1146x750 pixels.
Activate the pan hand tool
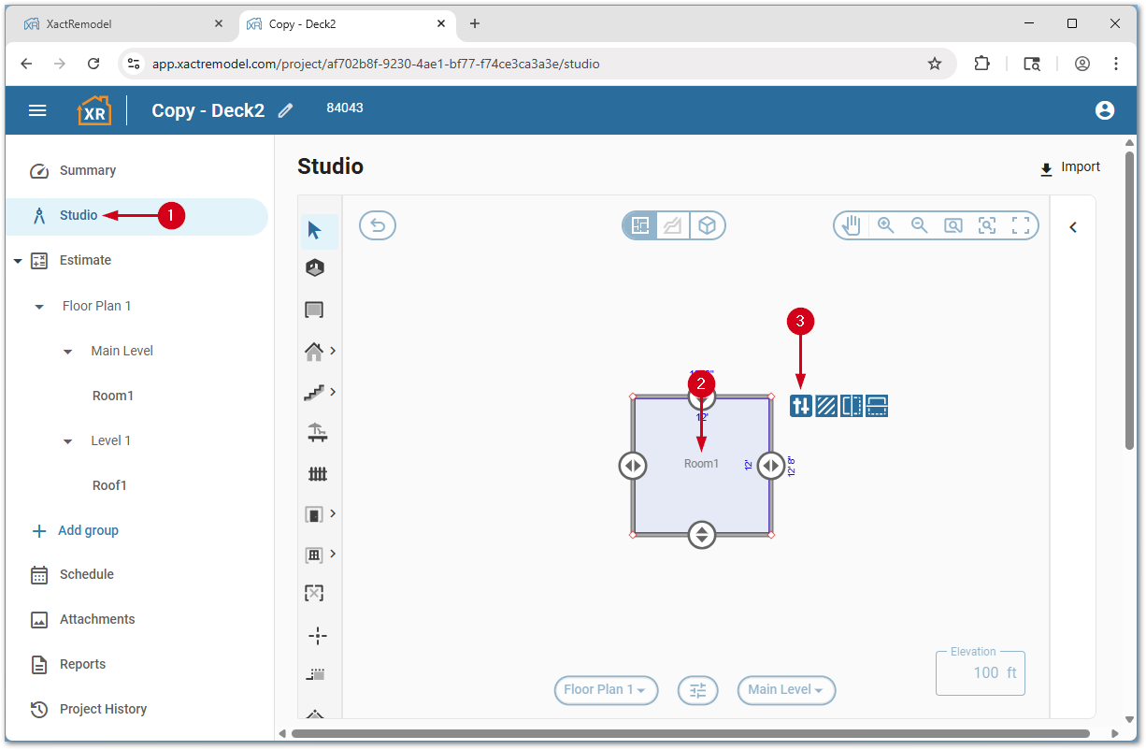point(851,225)
